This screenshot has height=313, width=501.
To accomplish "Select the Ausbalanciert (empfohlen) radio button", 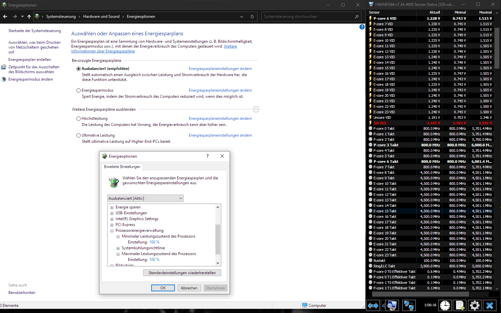I will [x=78, y=69].
